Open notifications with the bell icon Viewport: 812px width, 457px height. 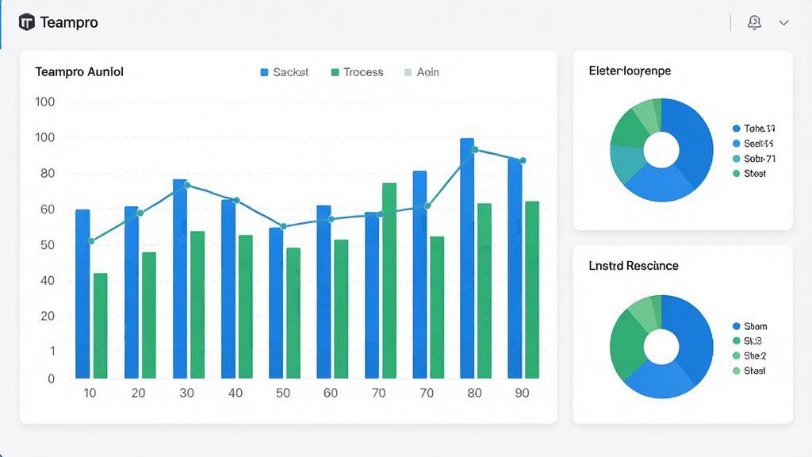point(754,22)
